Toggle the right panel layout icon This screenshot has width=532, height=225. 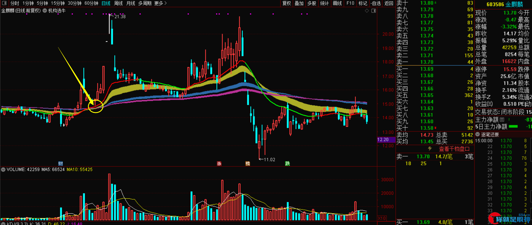[374, 11]
